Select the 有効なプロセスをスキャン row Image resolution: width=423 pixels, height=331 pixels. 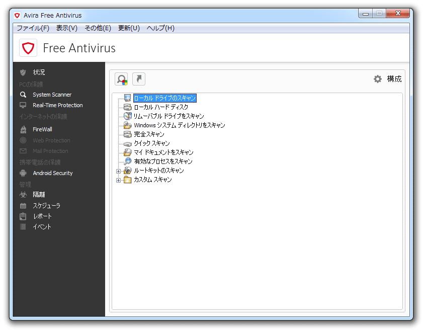[x=163, y=161]
